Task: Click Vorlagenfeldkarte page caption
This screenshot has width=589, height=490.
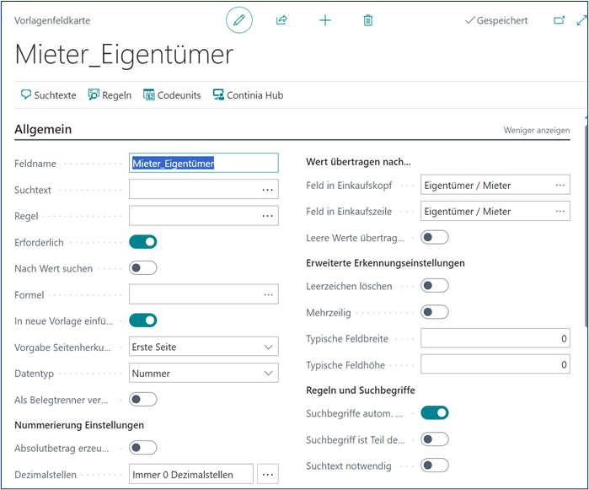Action: coord(52,20)
